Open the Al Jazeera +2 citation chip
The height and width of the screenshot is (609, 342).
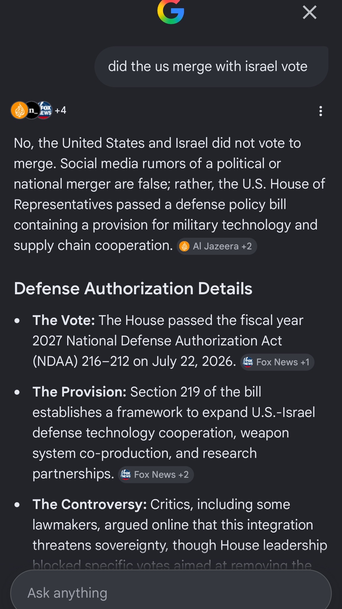[217, 246]
